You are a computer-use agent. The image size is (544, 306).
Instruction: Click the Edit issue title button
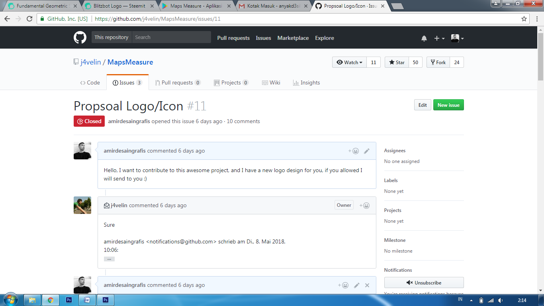click(x=423, y=105)
